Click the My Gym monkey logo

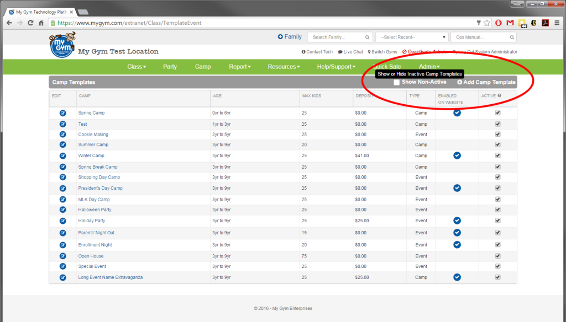tap(61, 45)
